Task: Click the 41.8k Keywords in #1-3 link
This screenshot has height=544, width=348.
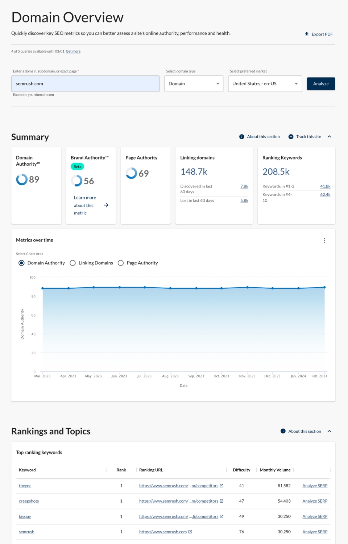Action: tap(326, 186)
